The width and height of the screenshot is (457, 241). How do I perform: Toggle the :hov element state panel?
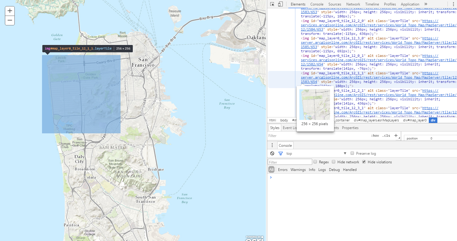tap(375, 135)
